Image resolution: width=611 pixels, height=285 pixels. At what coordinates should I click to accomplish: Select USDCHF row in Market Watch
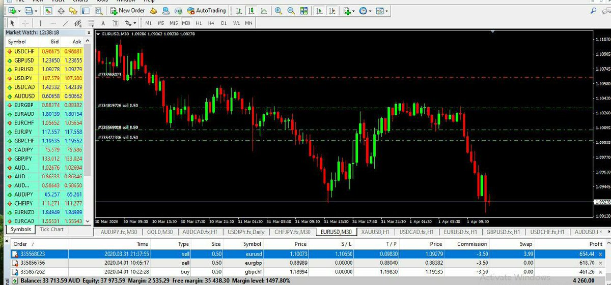coord(44,51)
